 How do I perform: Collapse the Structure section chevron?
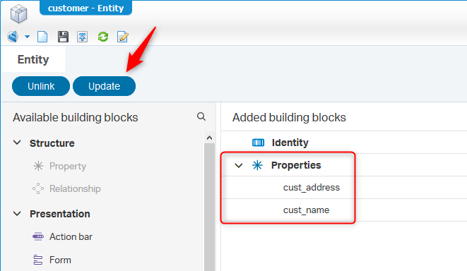coord(17,143)
